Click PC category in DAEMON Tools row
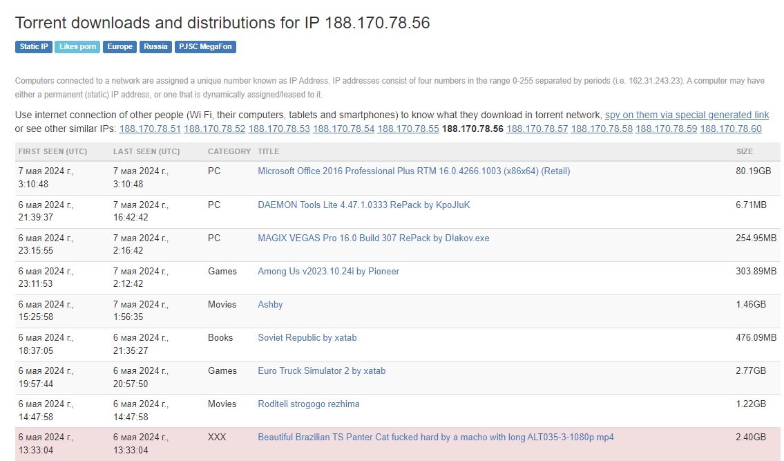The width and height of the screenshot is (784, 461). click(214, 205)
